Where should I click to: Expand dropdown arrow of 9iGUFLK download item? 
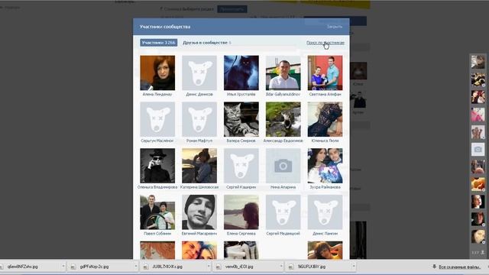click(353, 267)
